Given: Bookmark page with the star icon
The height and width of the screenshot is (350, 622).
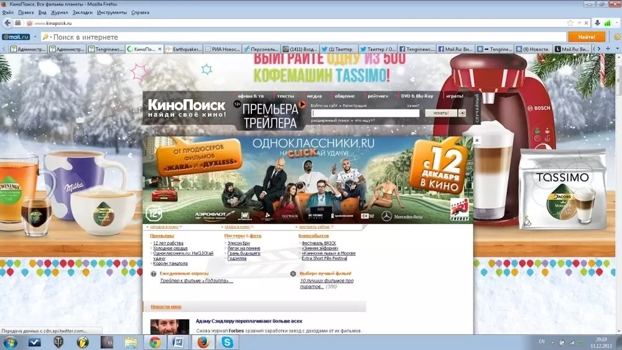Looking at the screenshot, I should point(570,23).
